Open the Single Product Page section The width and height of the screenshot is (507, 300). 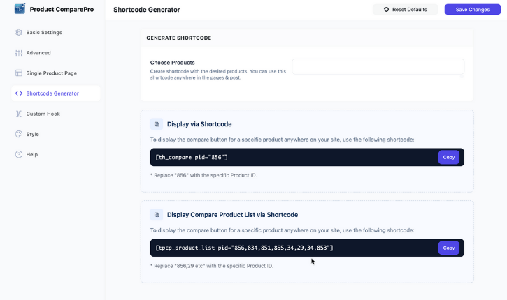click(51, 73)
